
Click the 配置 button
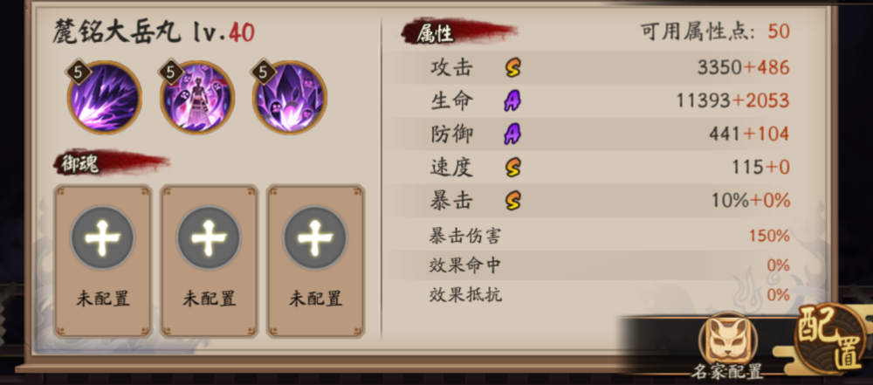(832, 339)
